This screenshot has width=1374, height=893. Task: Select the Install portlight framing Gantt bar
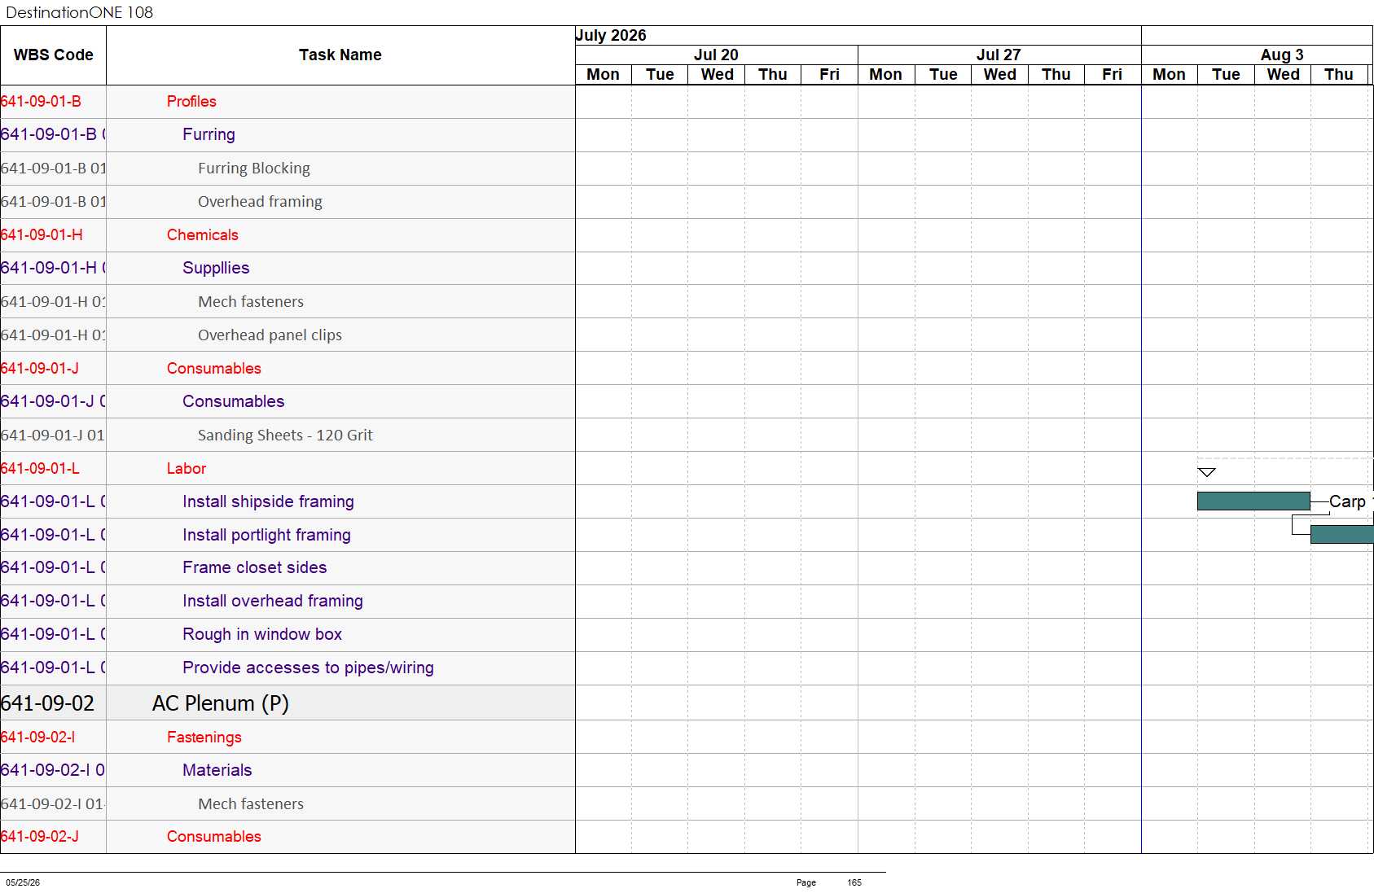pyautogui.click(x=1341, y=534)
